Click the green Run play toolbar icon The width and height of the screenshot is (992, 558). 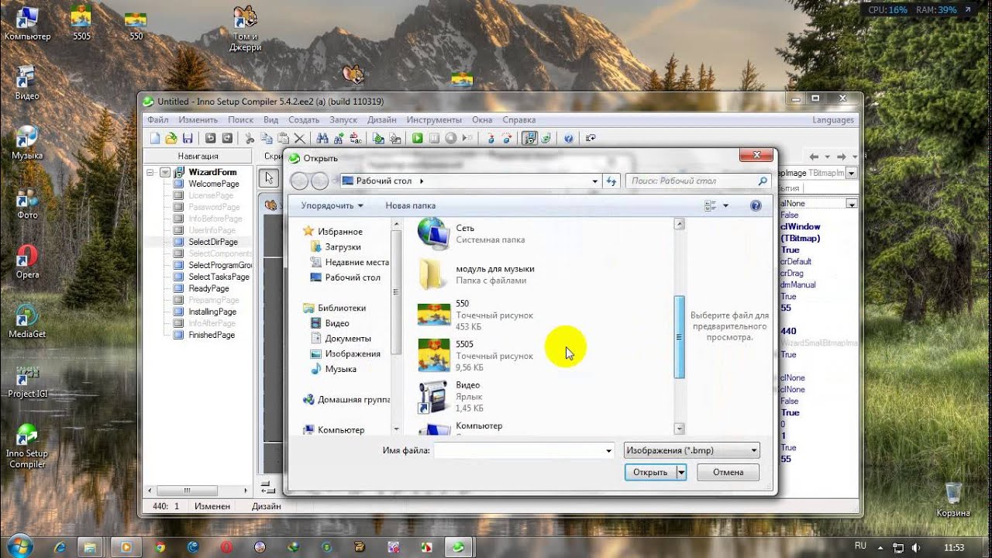[417, 138]
